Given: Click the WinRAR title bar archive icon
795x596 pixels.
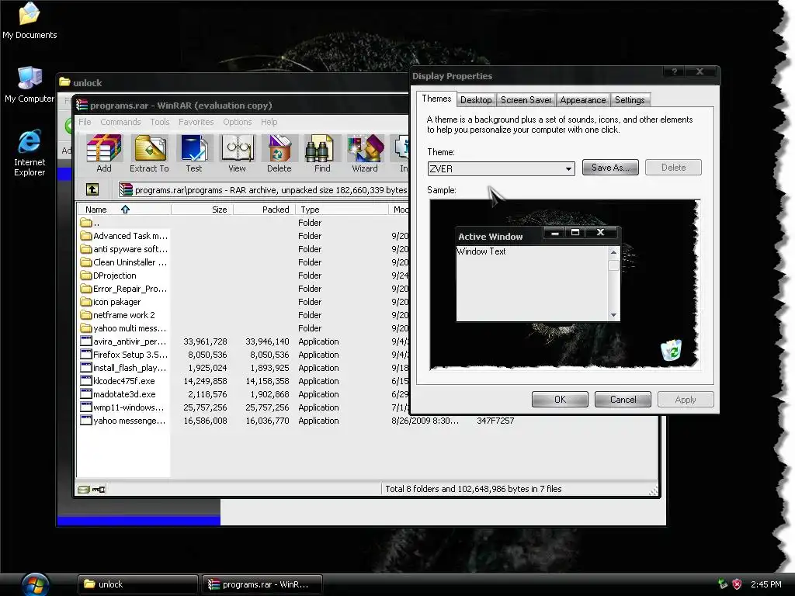Looking at the screenshot, I should point(82,105).
